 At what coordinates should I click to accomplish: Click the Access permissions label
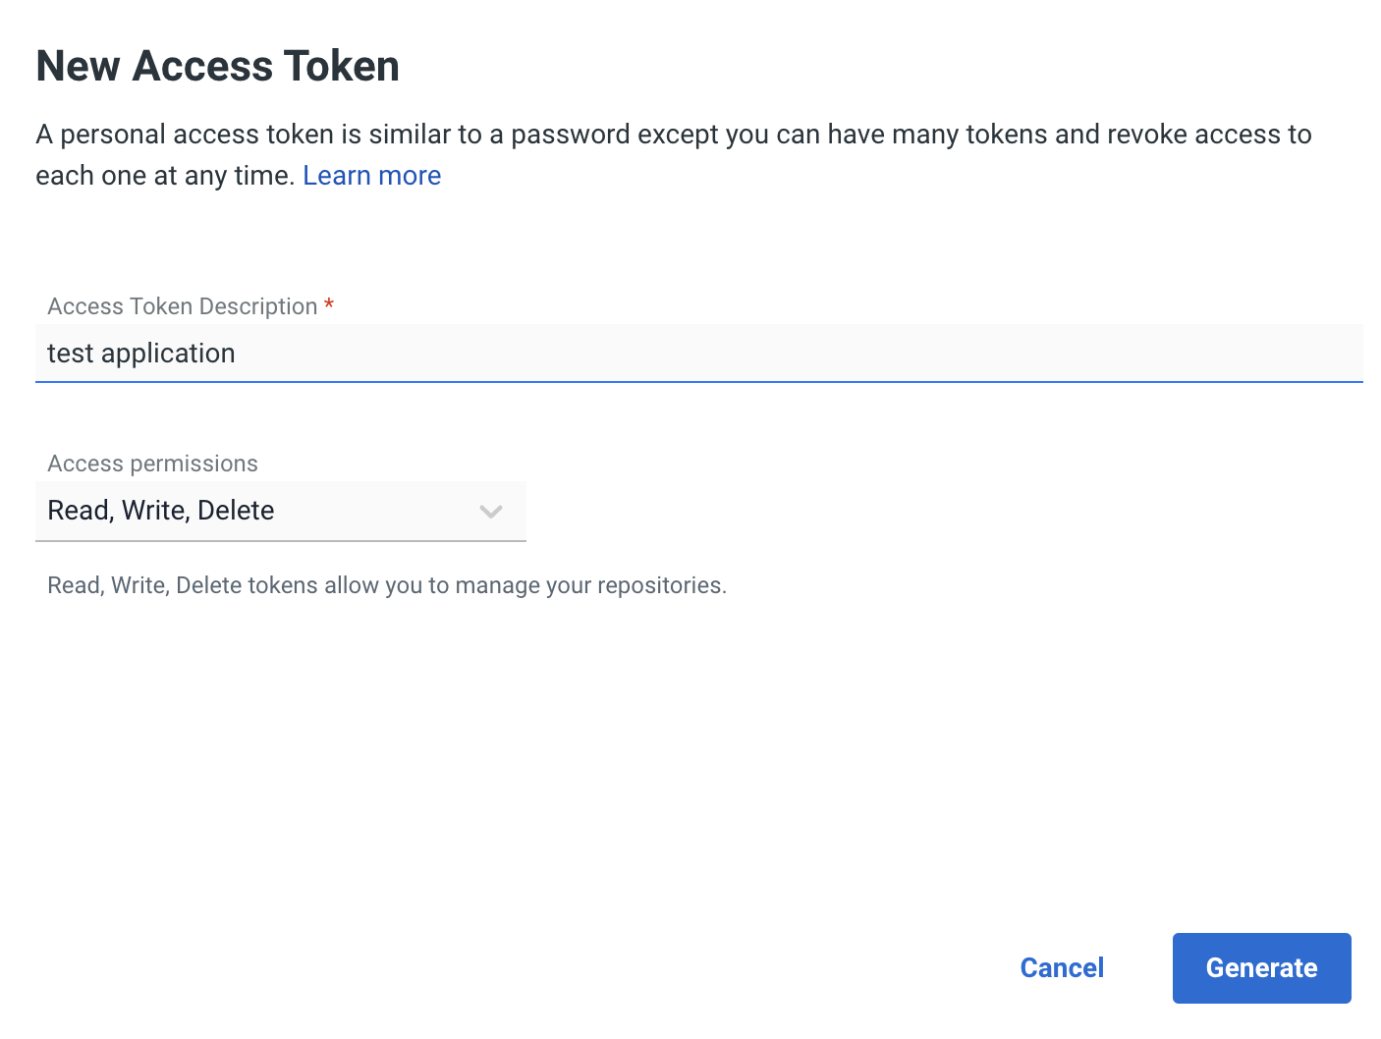tap(152, 464)
